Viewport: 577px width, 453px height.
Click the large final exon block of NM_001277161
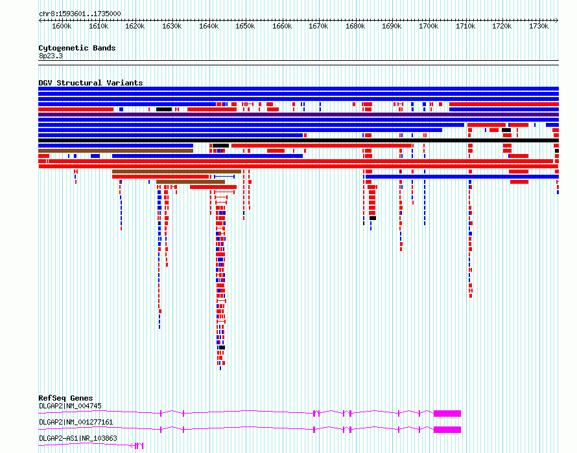tap(447, 430)
